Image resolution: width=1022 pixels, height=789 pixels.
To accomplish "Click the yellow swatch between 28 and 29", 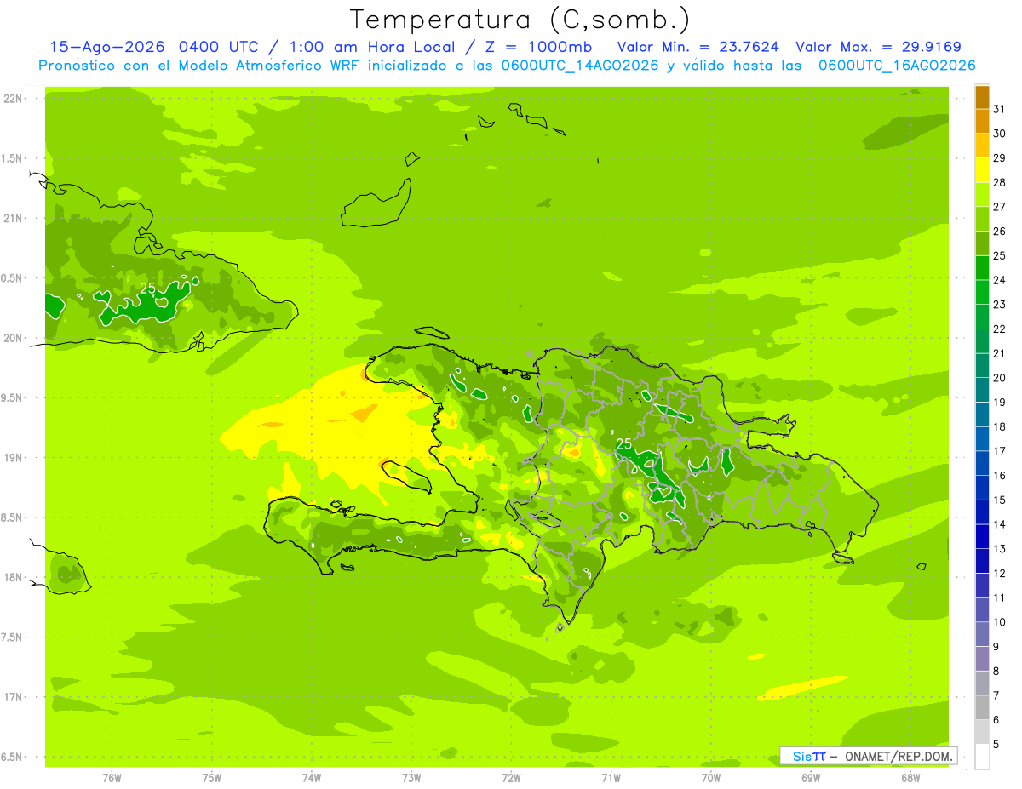I will (982, 171).
